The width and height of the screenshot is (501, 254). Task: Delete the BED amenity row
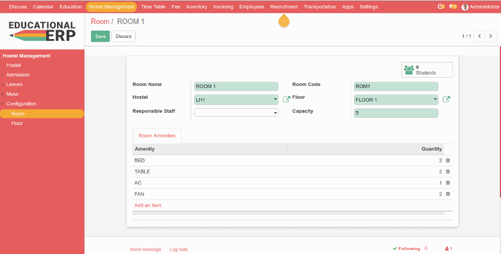pyautogui.click(x=447, y=161)
